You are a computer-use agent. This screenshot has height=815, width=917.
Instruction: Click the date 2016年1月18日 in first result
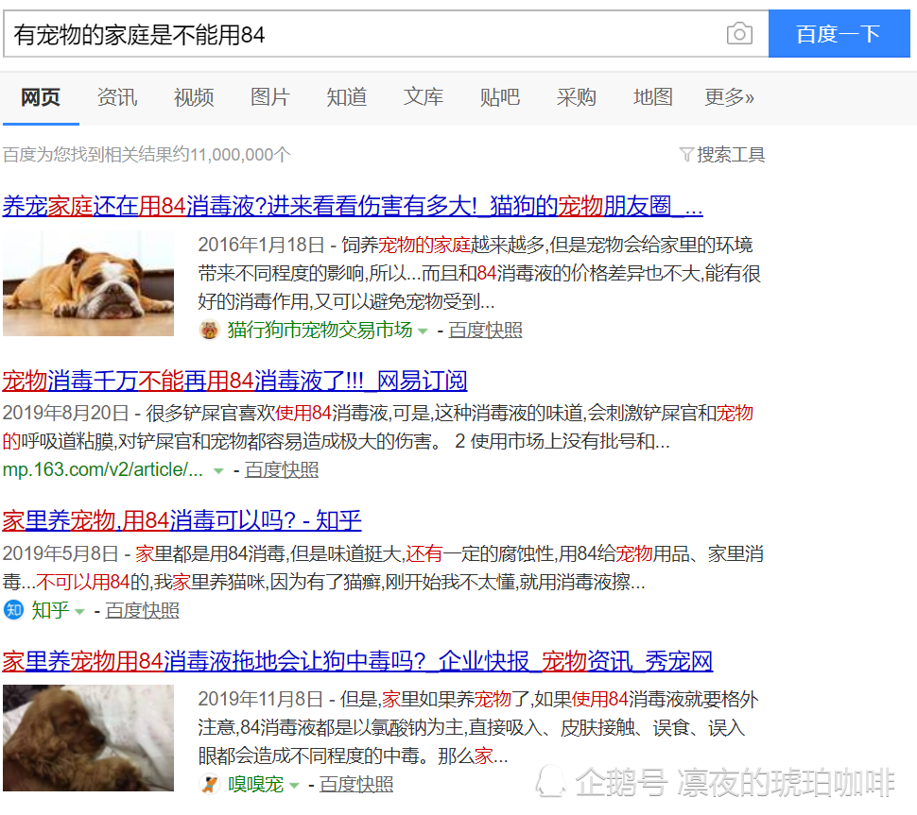click(261, 245)
